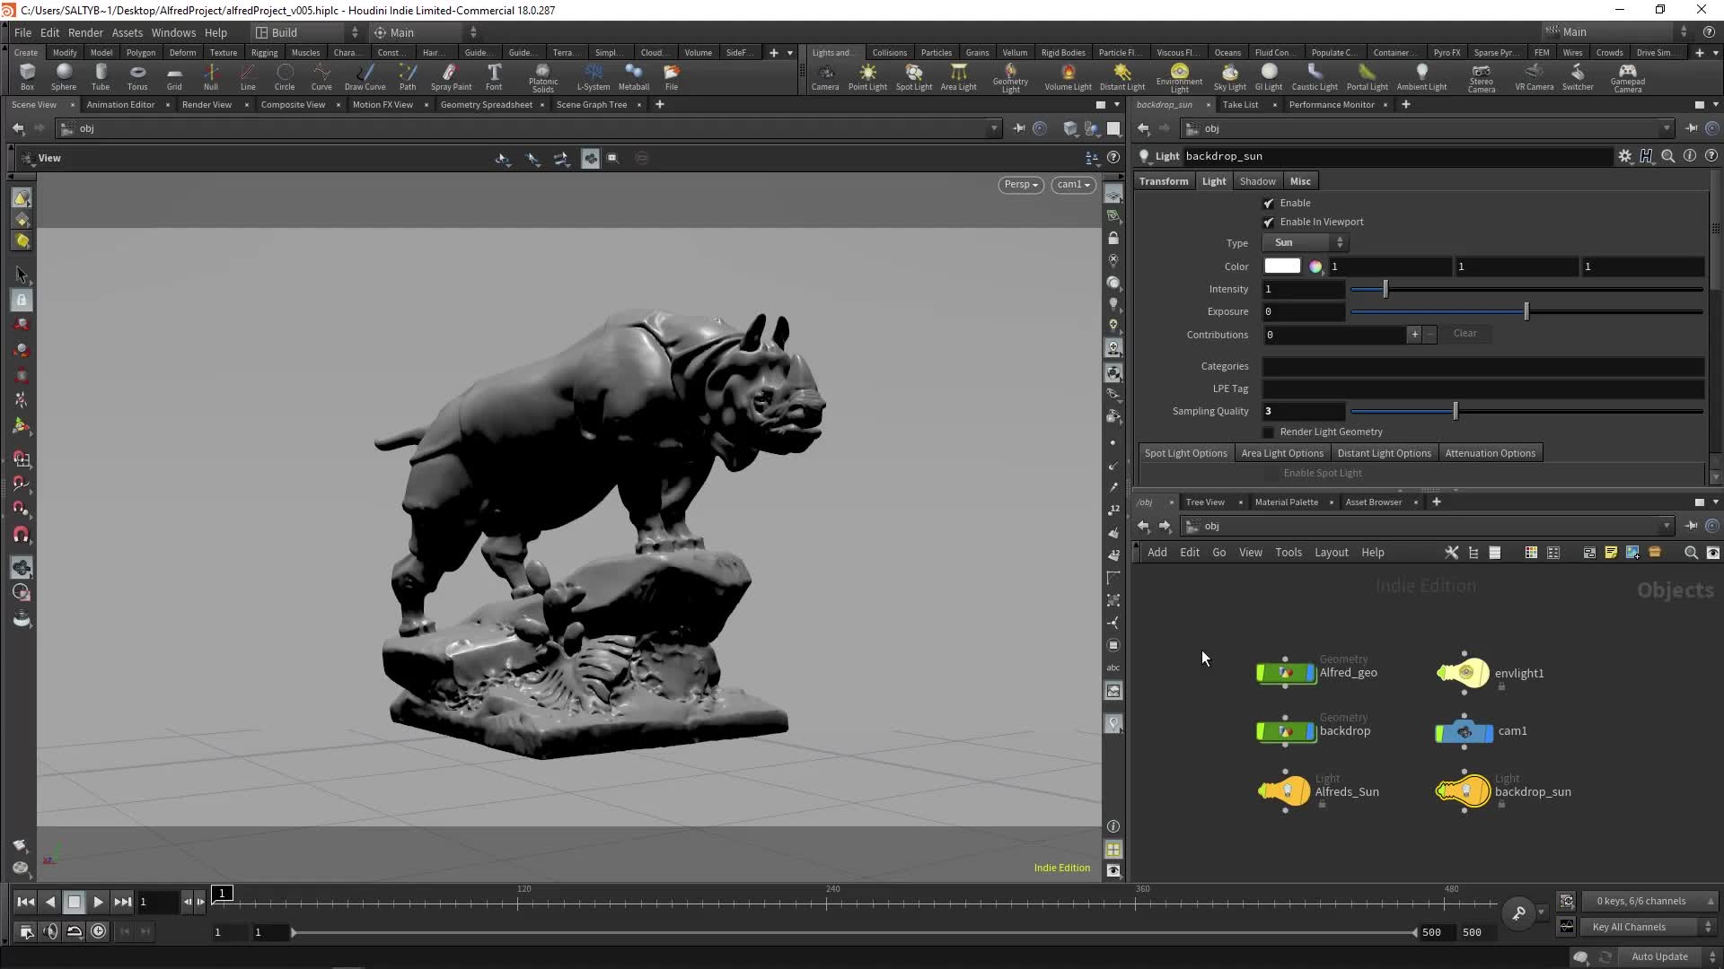The height and width of the screenshot is (969, 1724).
Task: Open the Build desktop dropdown
Action: [x=306, y=32]
